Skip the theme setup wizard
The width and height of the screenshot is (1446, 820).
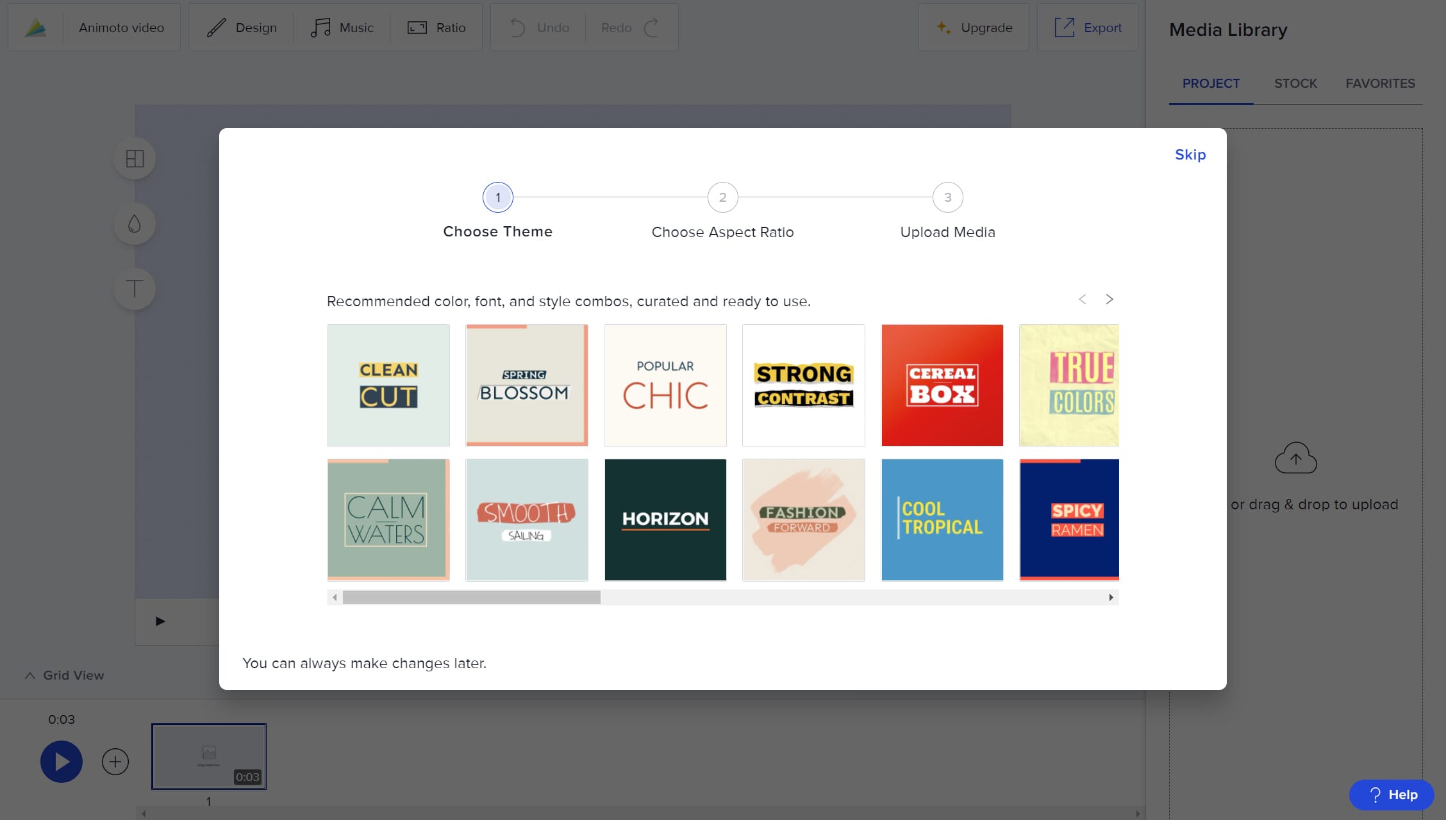point(1190,154)
